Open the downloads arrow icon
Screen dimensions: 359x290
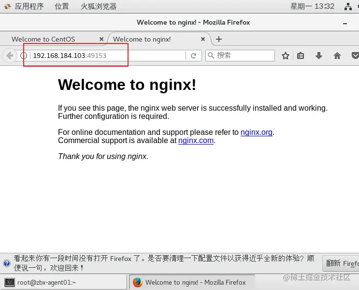[319, 56]
